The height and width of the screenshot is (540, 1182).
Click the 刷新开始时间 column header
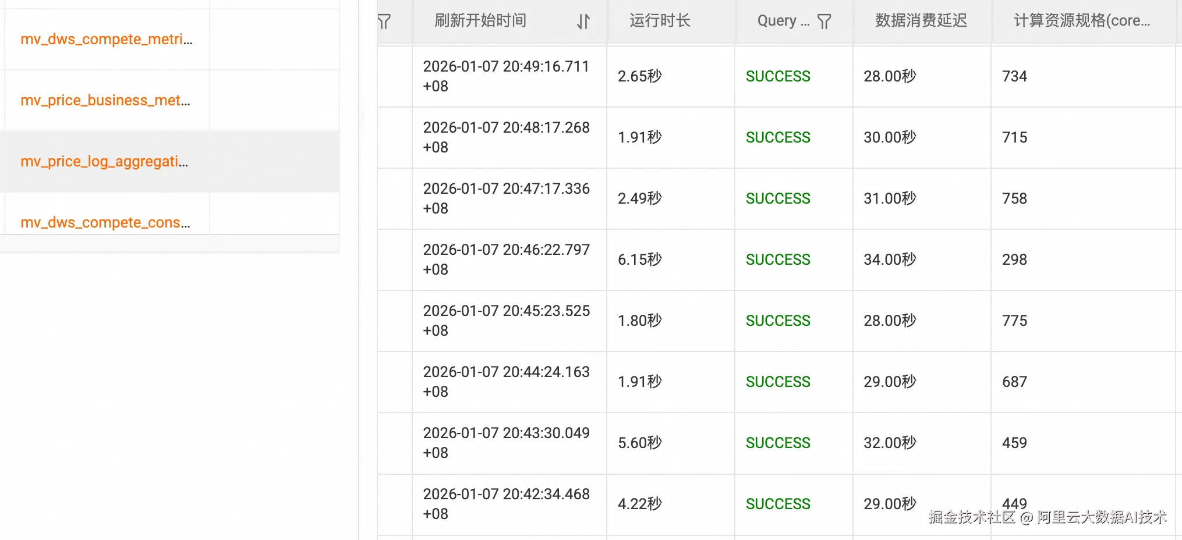tap(480, 21)
